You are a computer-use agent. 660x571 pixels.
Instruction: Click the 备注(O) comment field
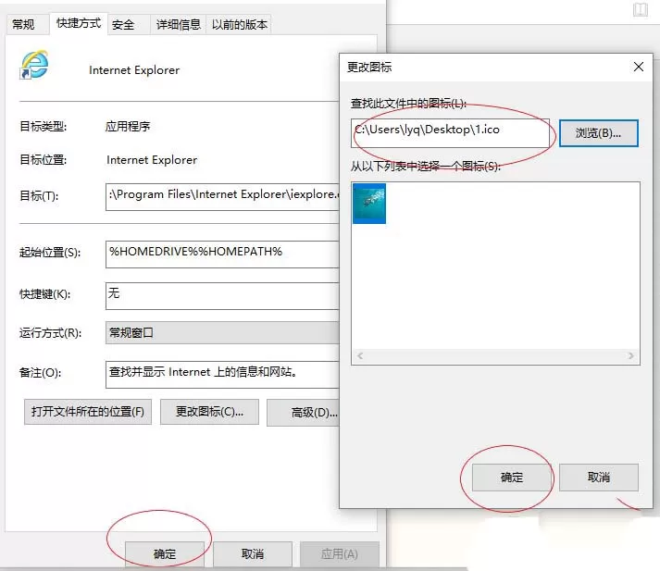pyautogui.click(x=222, y=375)
